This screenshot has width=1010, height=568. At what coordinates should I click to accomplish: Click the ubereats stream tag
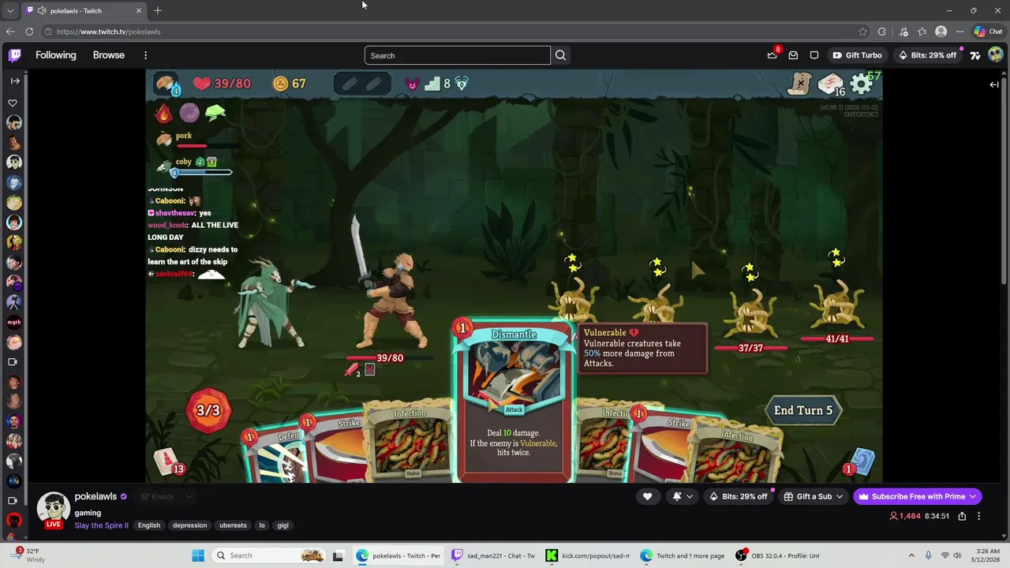click(x=233, y=525)
